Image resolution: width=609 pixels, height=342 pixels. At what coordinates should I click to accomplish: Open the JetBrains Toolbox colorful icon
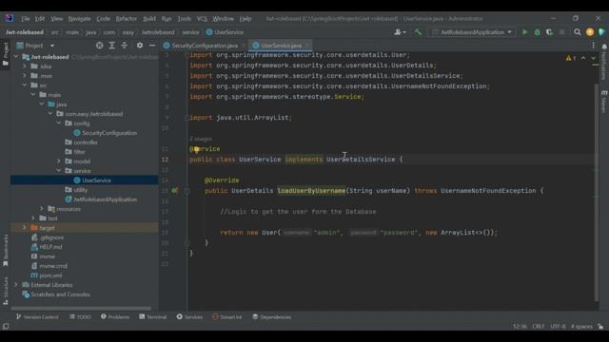click(601, 32)
